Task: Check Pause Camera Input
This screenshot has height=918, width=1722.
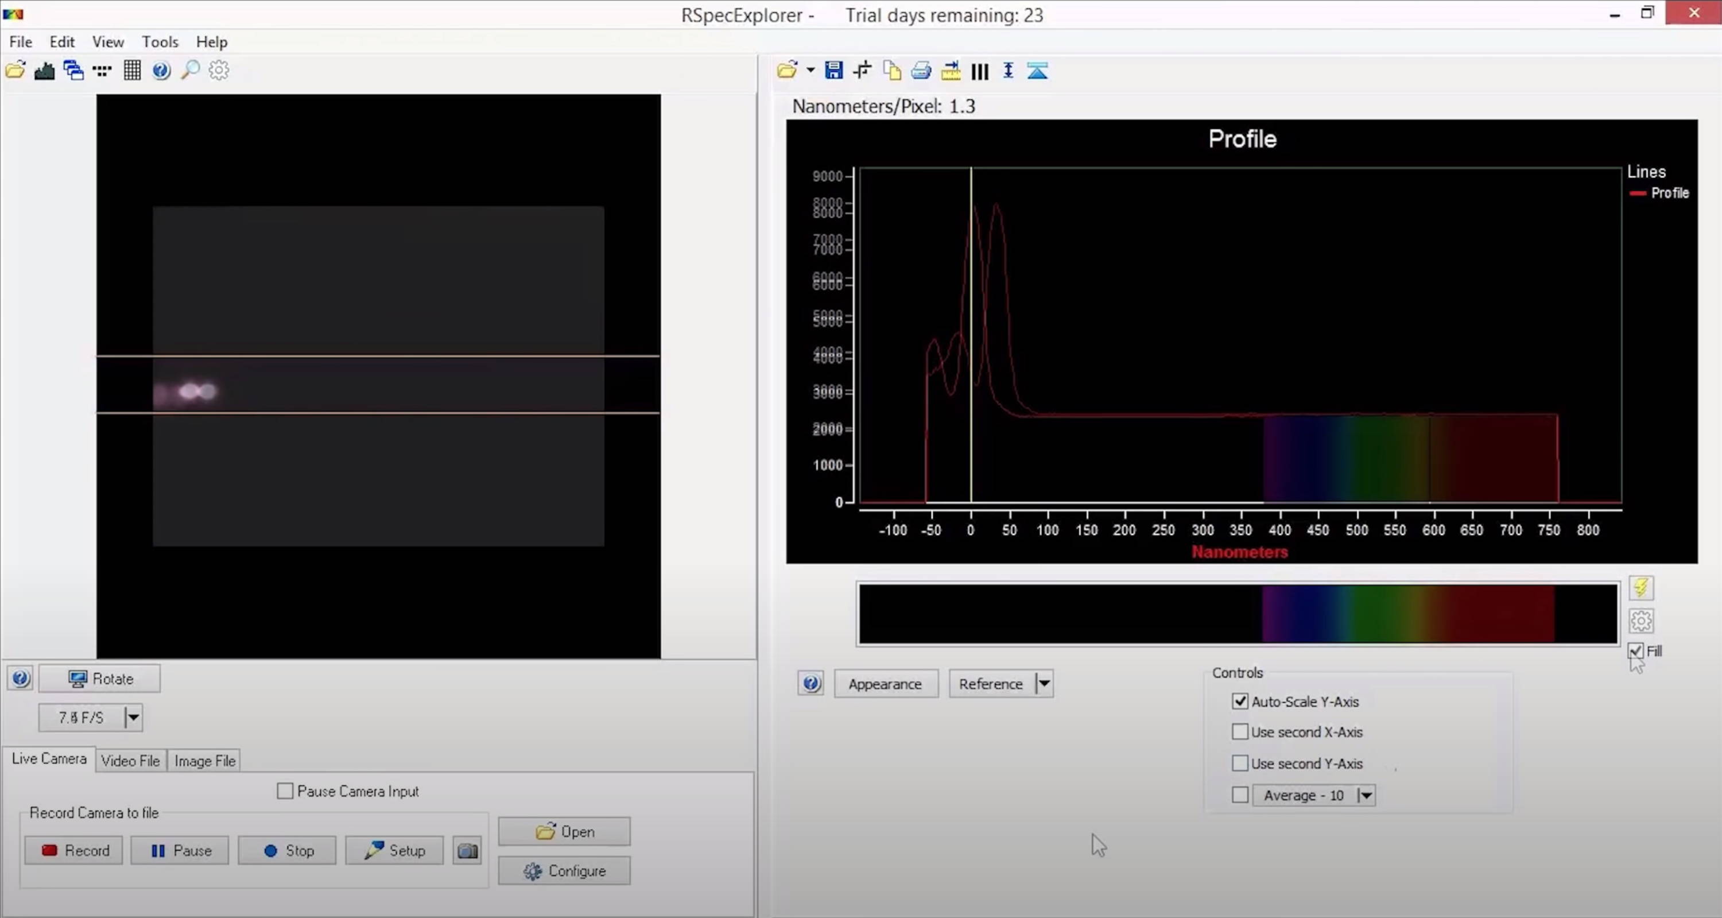Action: coord(285,791)
